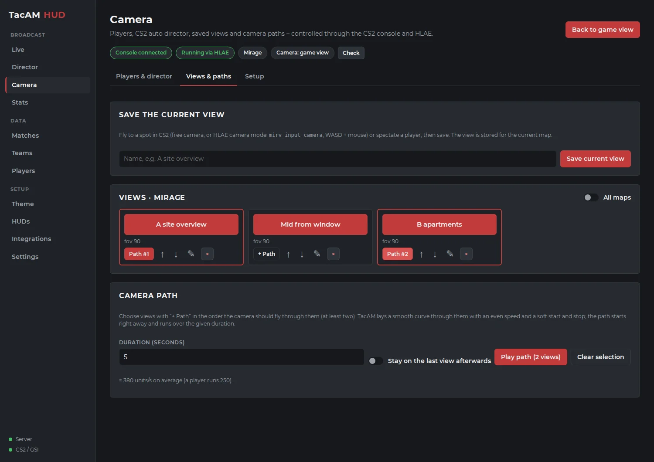The image size is (654, 462).
Task: Click the Check button
Action: point(351,53)
